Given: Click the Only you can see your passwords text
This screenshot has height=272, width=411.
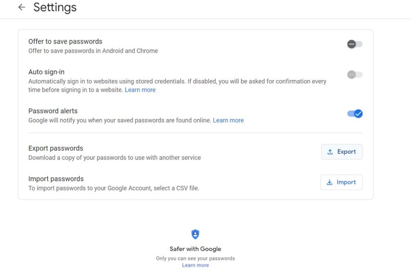Looking at the screenshot, I should pyautogui.click(x=195, y=258).
